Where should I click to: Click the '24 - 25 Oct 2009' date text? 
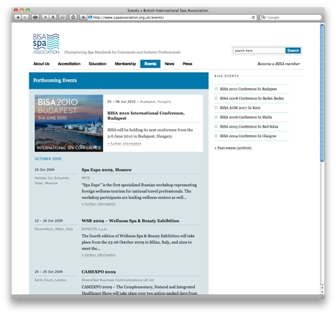click(48, 272)
